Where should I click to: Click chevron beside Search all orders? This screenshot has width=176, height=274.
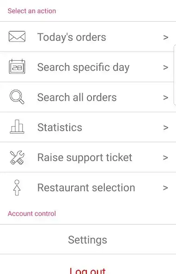[x=165, y=97]
